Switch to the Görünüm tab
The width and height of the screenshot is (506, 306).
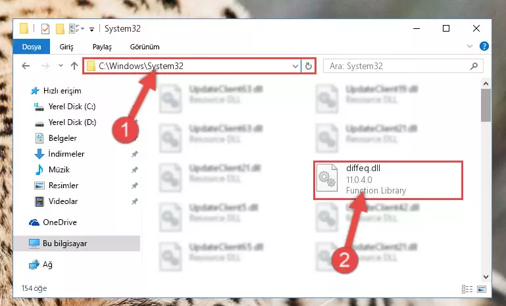145,47
